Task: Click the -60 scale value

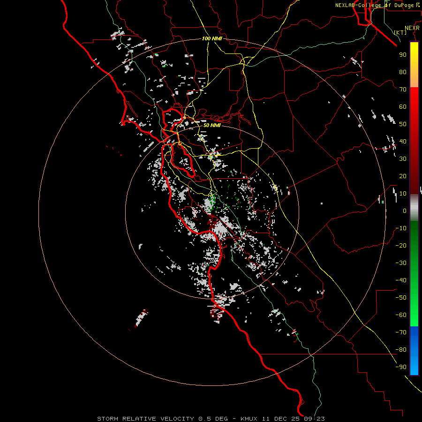Action: pyautogui.click(x=401, y=315)
